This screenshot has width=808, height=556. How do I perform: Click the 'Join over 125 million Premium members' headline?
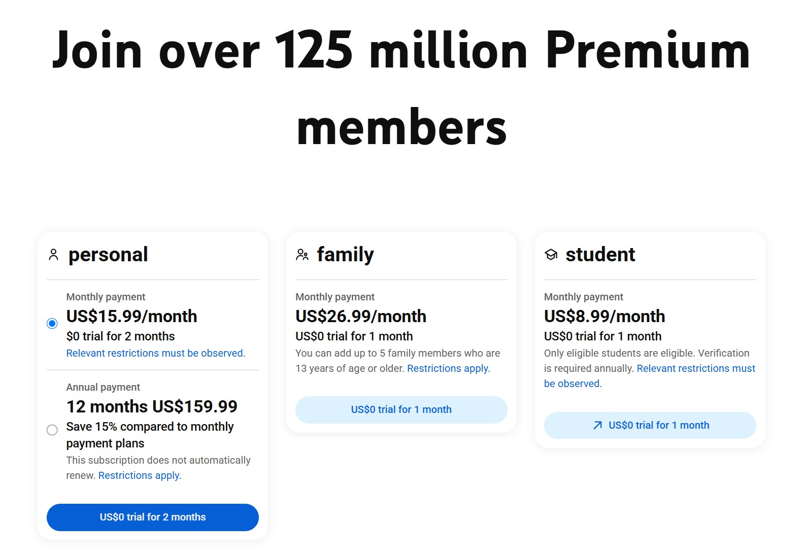tap(401, 87)
